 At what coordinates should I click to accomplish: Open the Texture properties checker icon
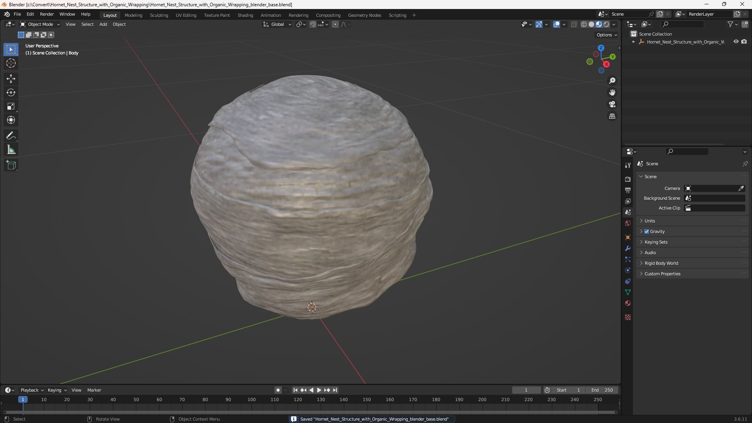tap(628, 317)
